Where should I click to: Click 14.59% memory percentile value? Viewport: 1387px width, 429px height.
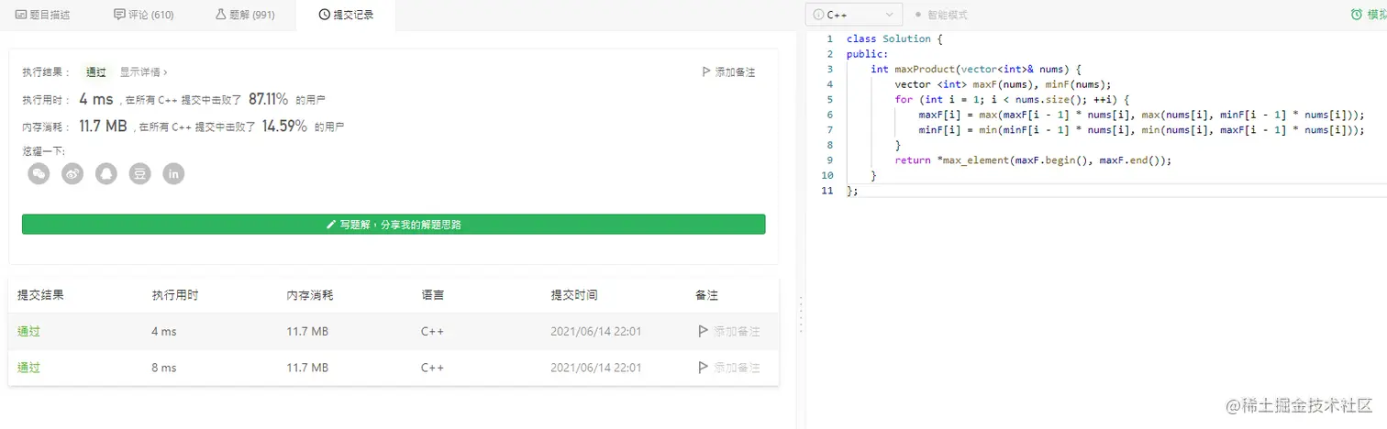pos(285,126)
